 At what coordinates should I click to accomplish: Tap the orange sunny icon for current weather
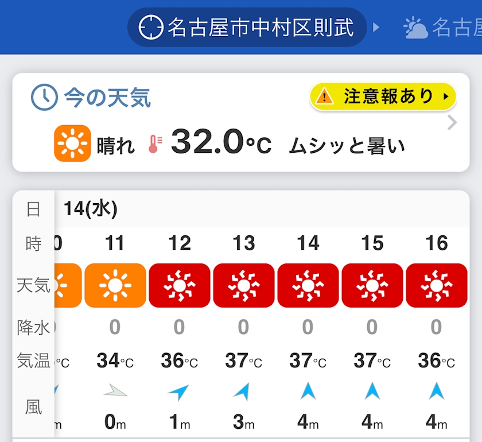click(72, 144)
